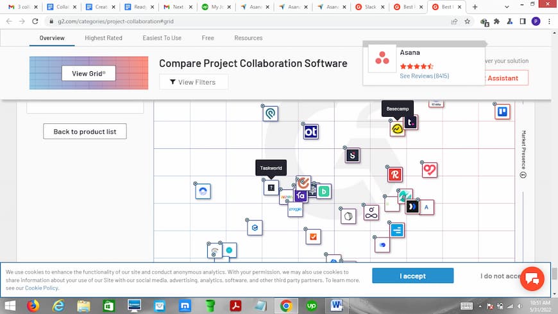Screen dimensions: 558x314
Task: Click the teal circle product logo
Action: point(229,250)
